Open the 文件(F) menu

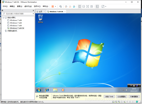5,6
